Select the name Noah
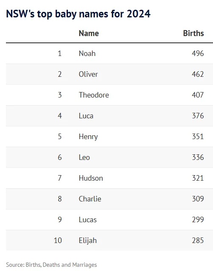213x271 pixels. tap(87, 53)
